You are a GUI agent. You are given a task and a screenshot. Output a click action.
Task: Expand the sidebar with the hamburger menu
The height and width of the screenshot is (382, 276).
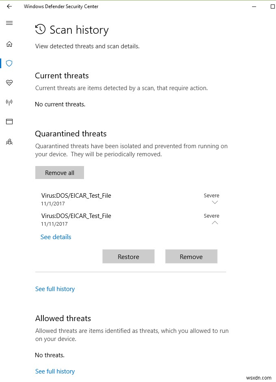point(9,23)
